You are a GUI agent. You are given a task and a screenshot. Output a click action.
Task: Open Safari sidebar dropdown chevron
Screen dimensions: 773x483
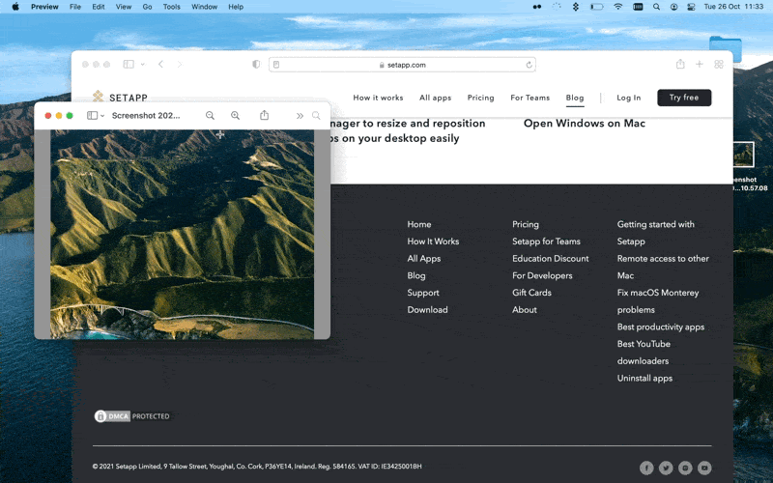(x=142, y=65)
